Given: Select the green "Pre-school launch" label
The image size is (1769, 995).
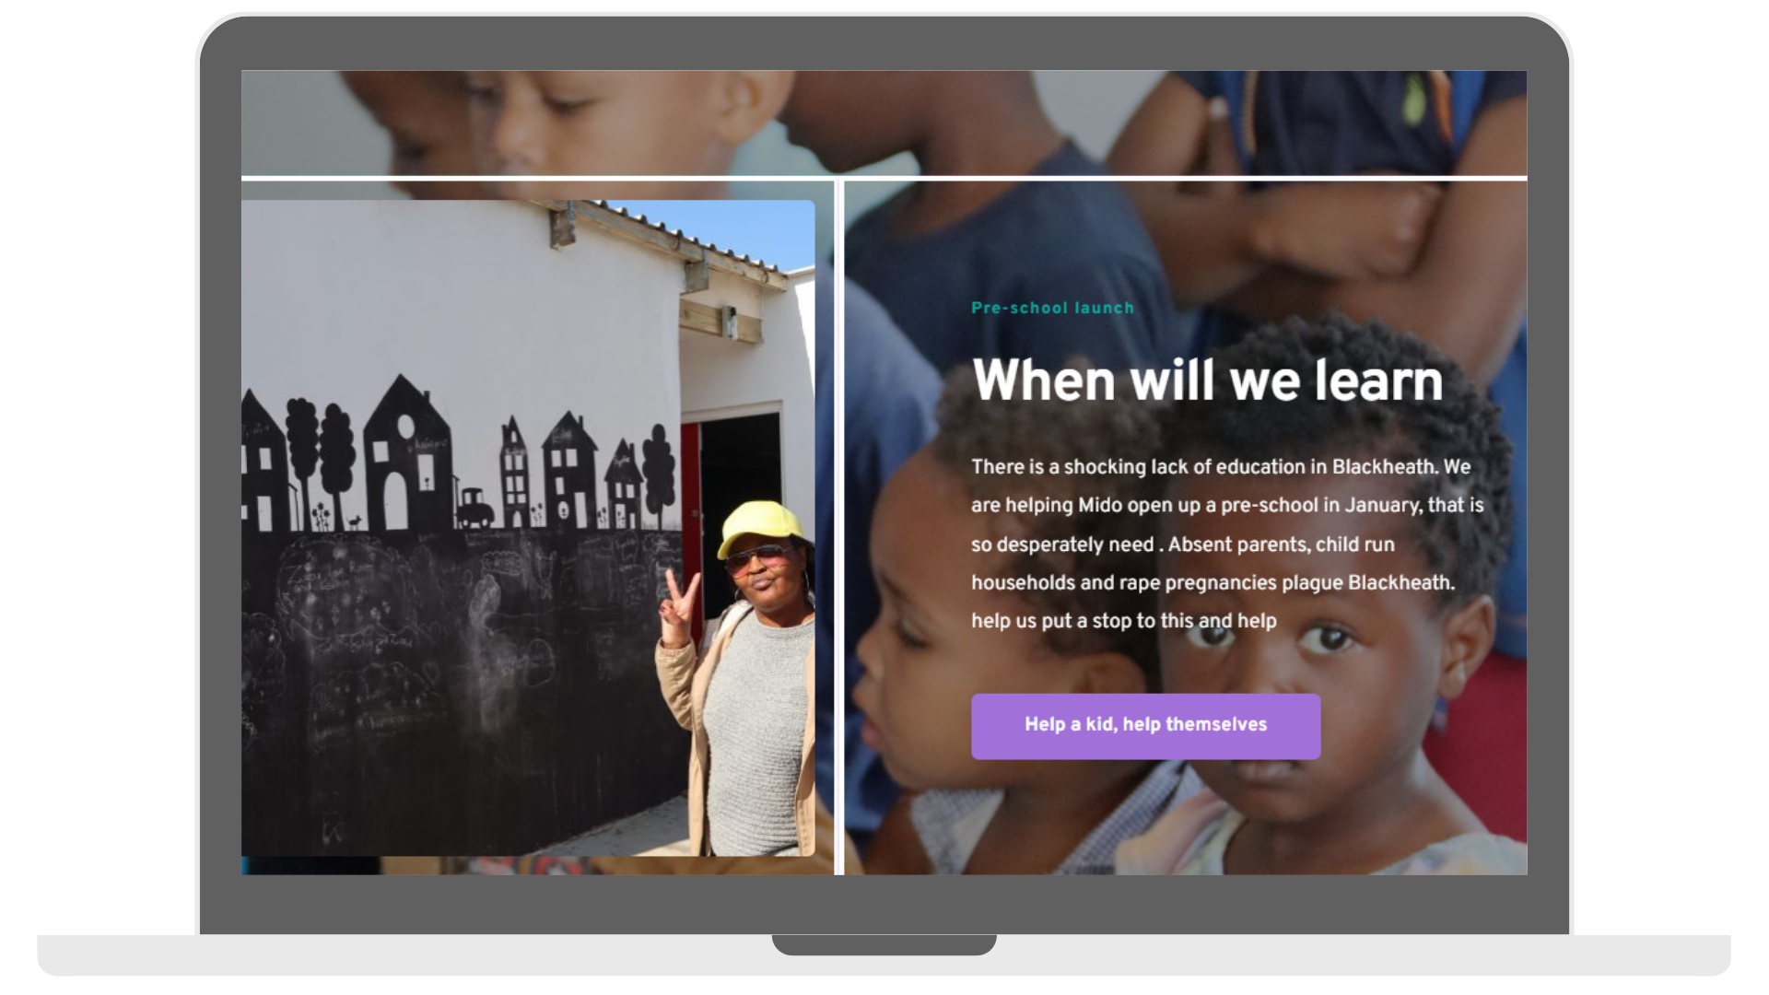Looking at the screenshot, I should pyautogui.click(x=1052, y=308).
